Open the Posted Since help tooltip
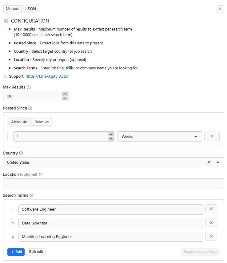 pos(30,108)
